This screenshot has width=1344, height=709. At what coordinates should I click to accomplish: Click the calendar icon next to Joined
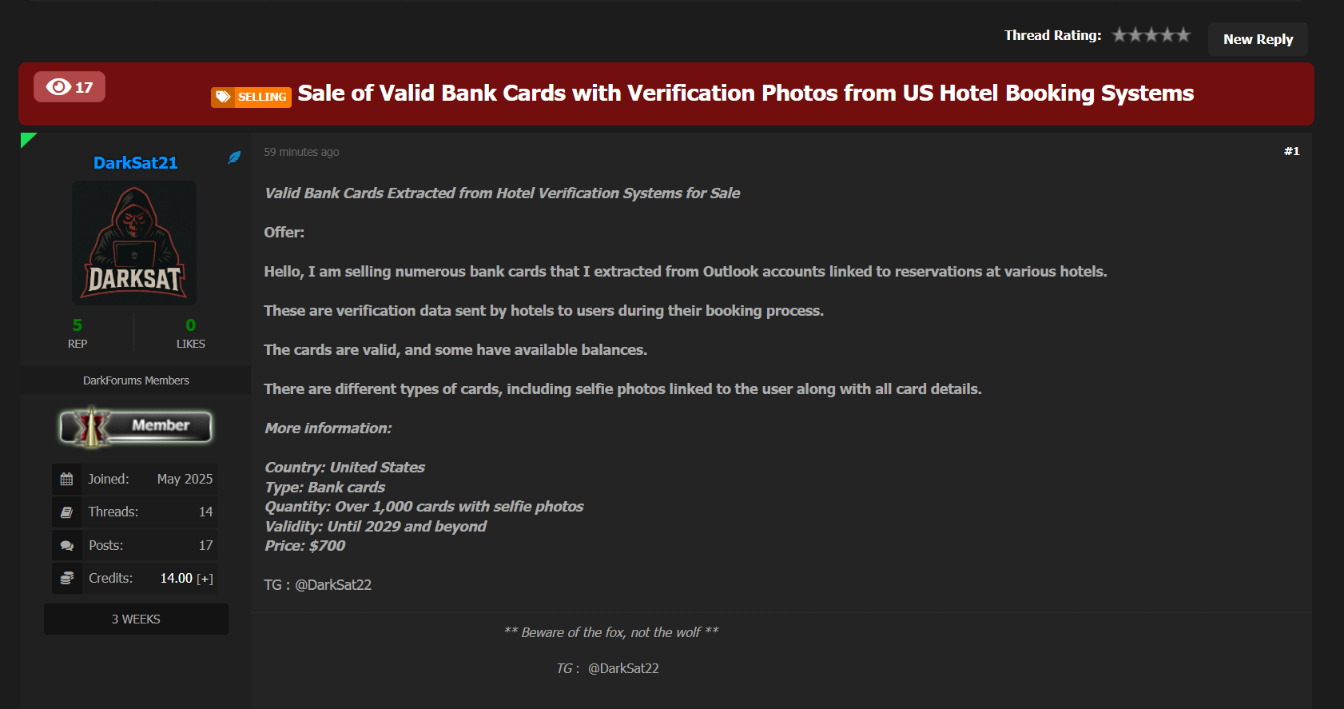coord(67,479)
